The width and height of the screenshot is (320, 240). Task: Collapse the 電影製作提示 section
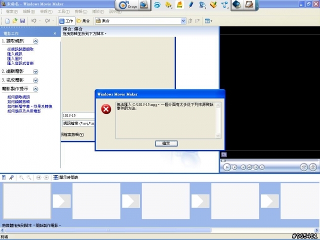(35, 89)
